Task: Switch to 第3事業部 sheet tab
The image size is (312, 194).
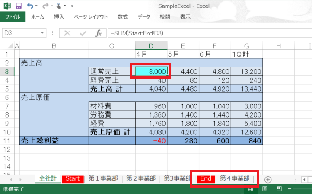Action: (x=177, y=179)
